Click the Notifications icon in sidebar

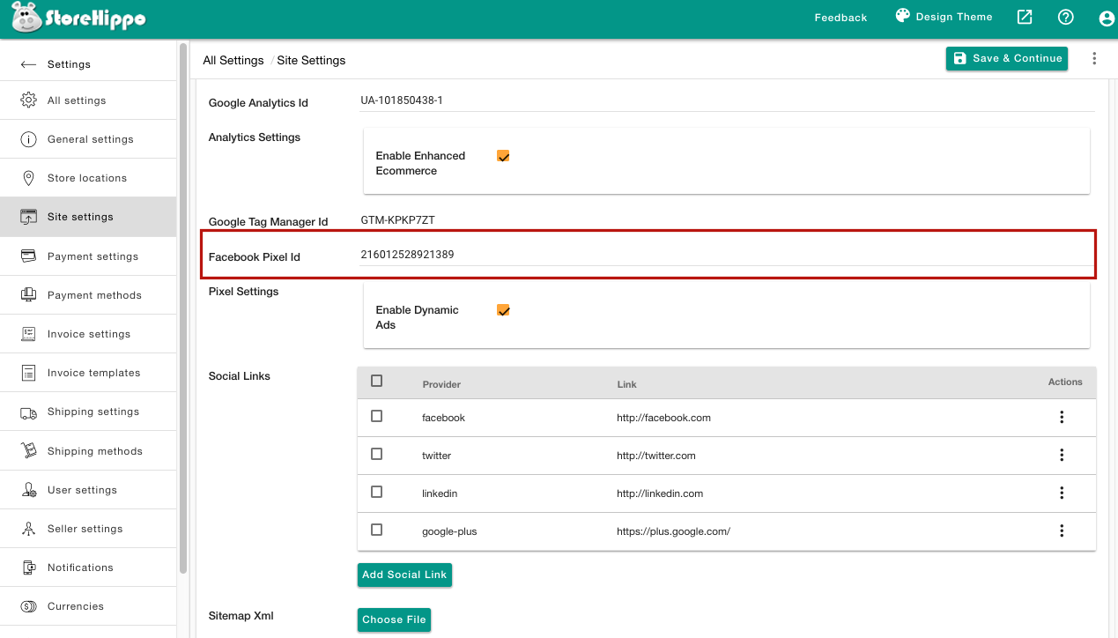click(x=29, y=568)
